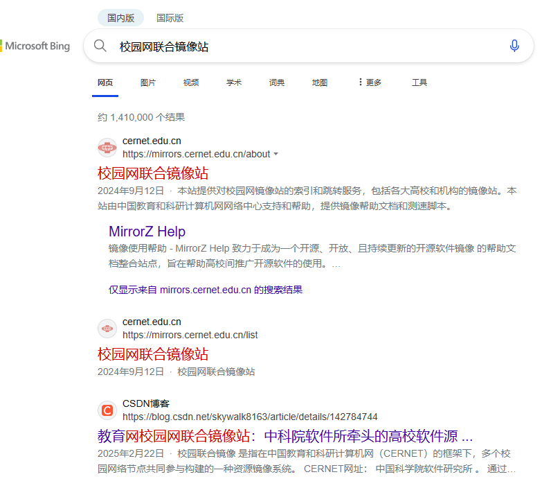Click the CSDN博客 favicon icon
542x479 pixels.
(x=107, y=410)
